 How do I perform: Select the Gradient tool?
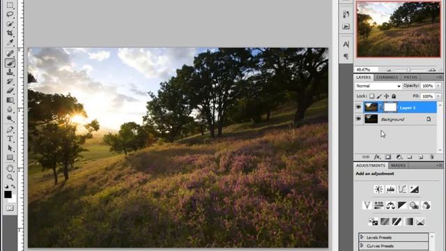[10, 100]
